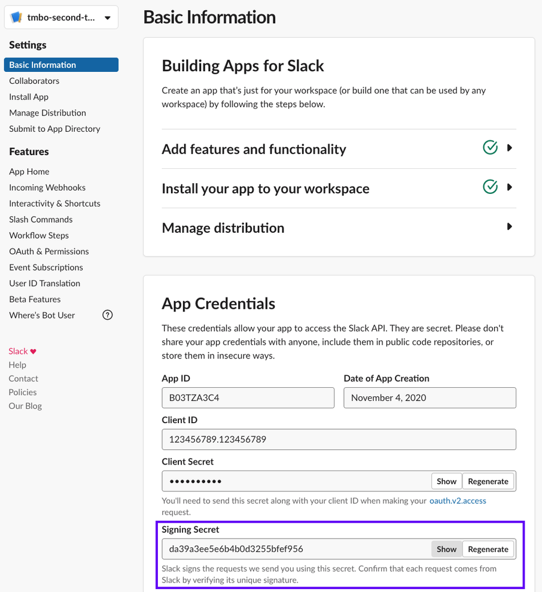Image resolution: width=542 pixels, height=592 pixels.
Task: Show the Client Secret
Action: (x=446, y=481)
